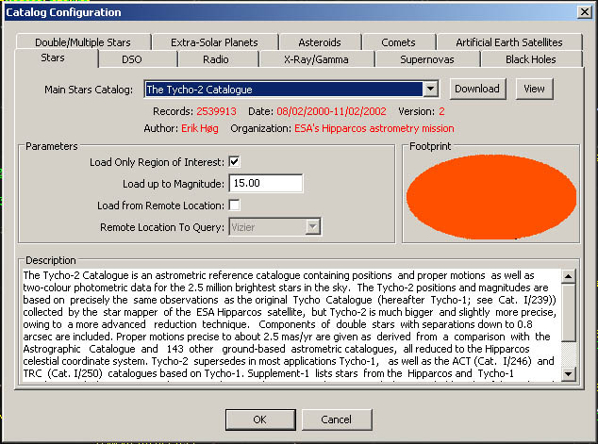
Task: Switch to the DSO tab
Action: (132, 59)
